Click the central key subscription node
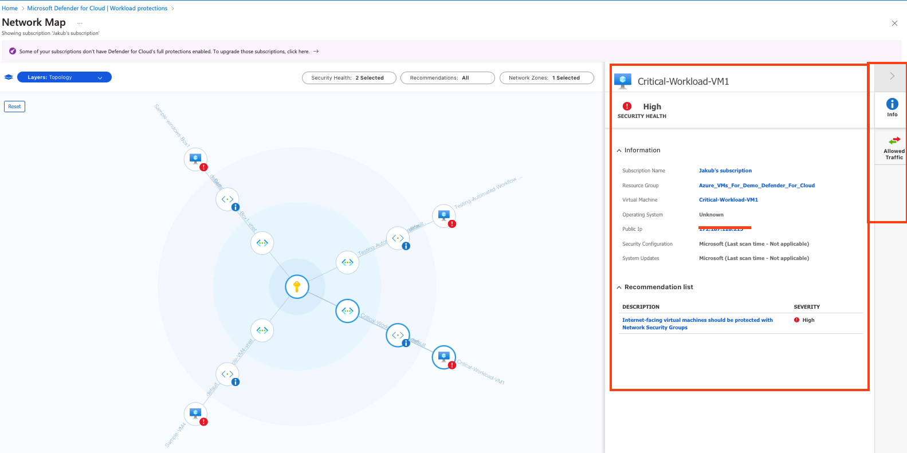This screenshot has height=453, width=907. 297,286
